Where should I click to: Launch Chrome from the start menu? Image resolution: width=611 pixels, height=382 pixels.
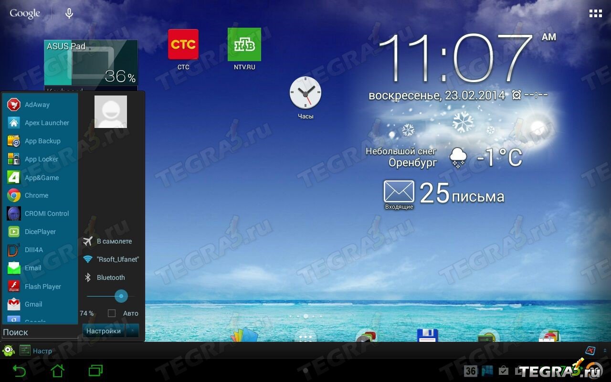point(36,195)
